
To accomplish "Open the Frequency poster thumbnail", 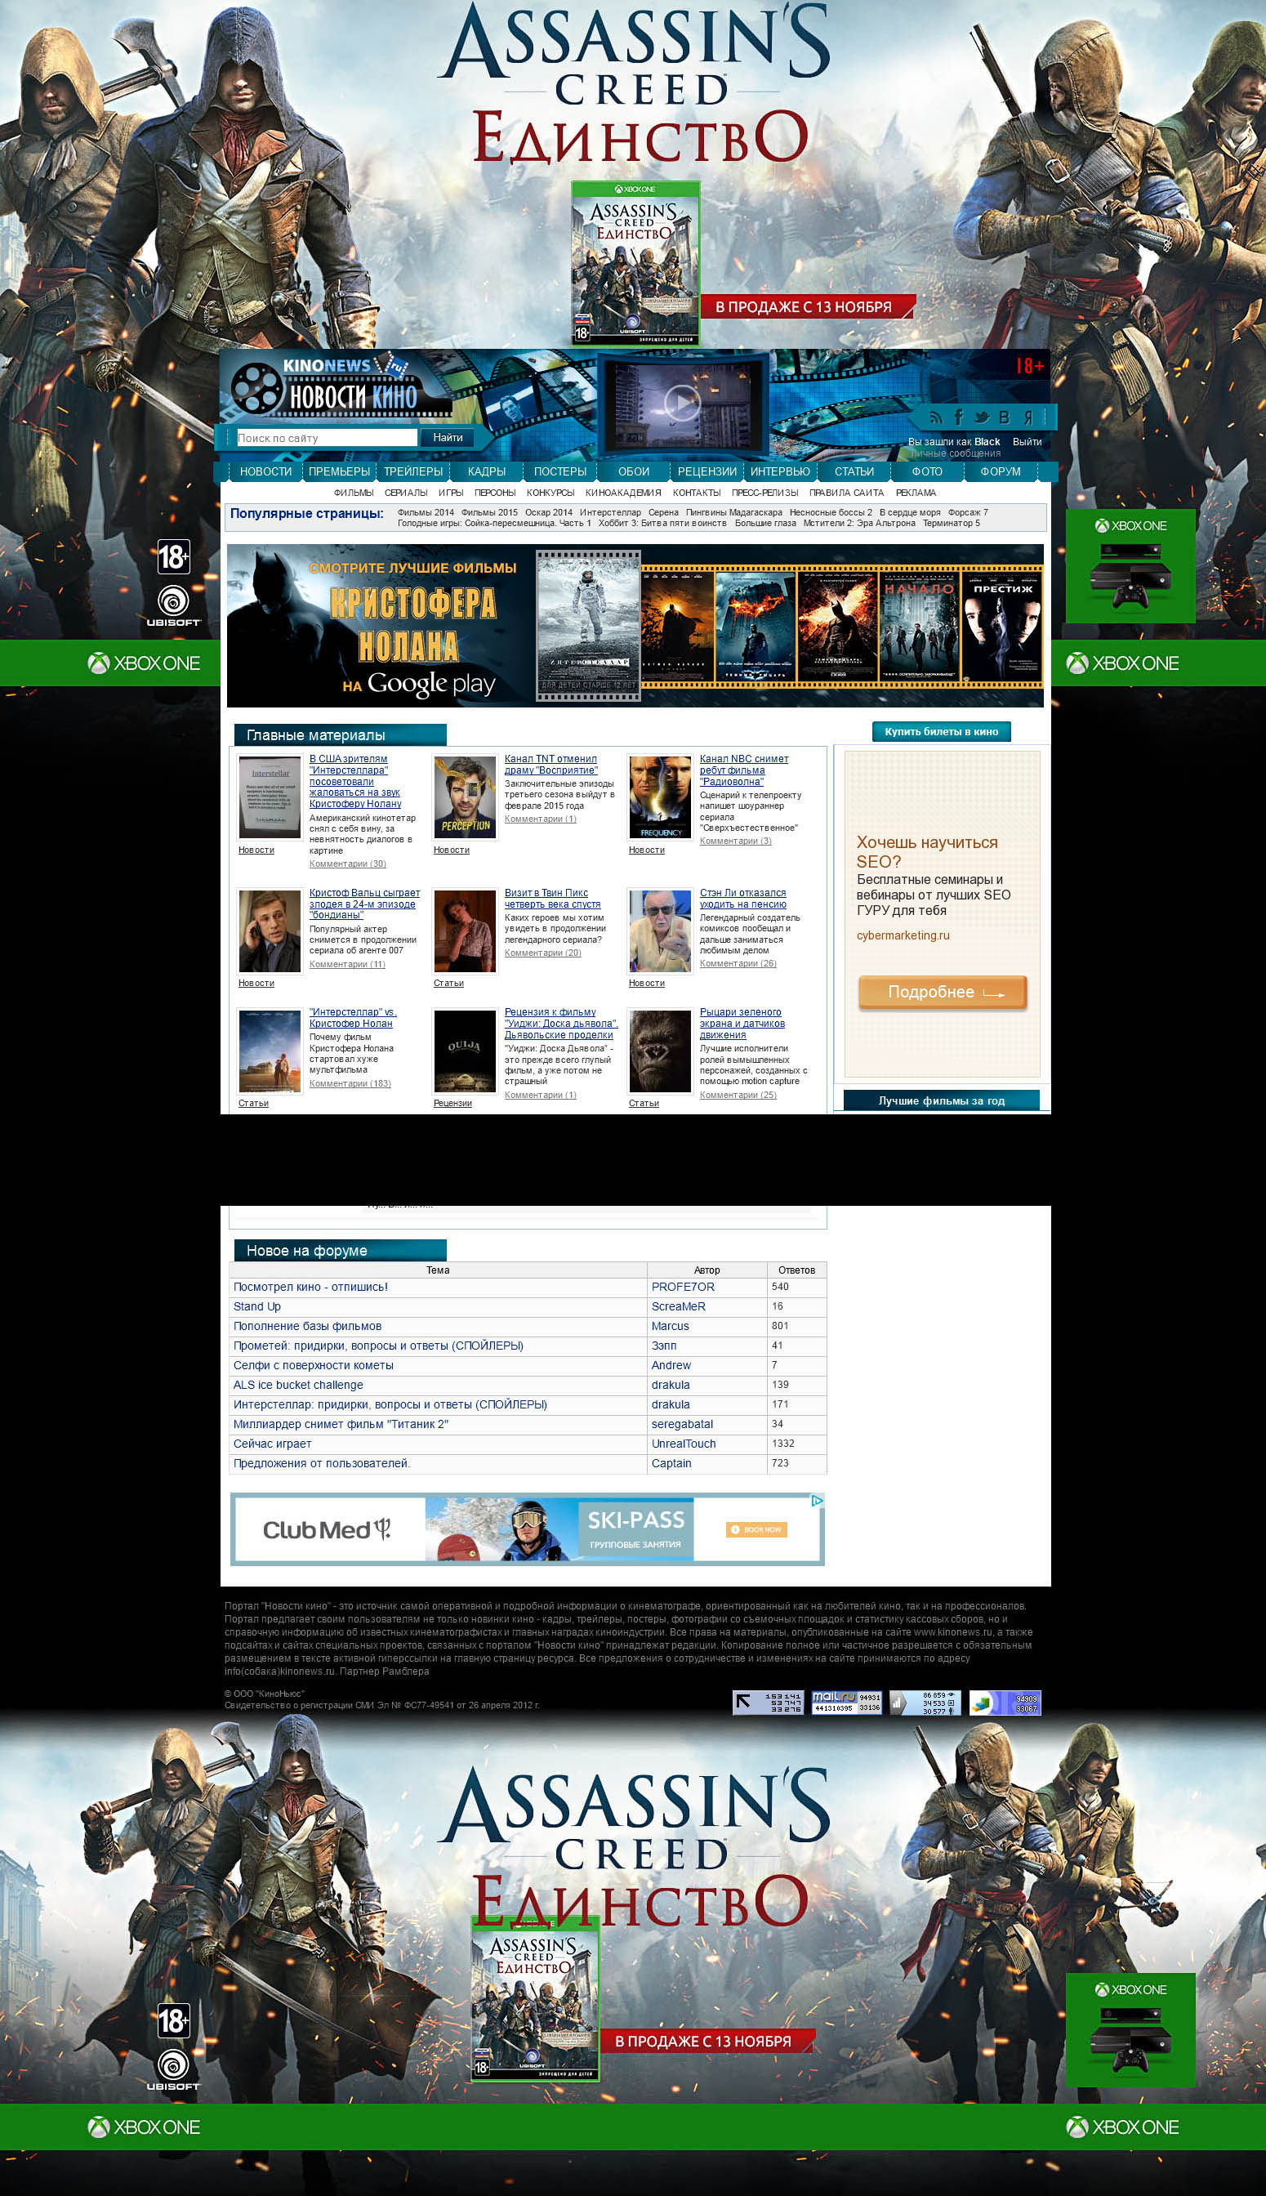I will (x=660, y=797).
